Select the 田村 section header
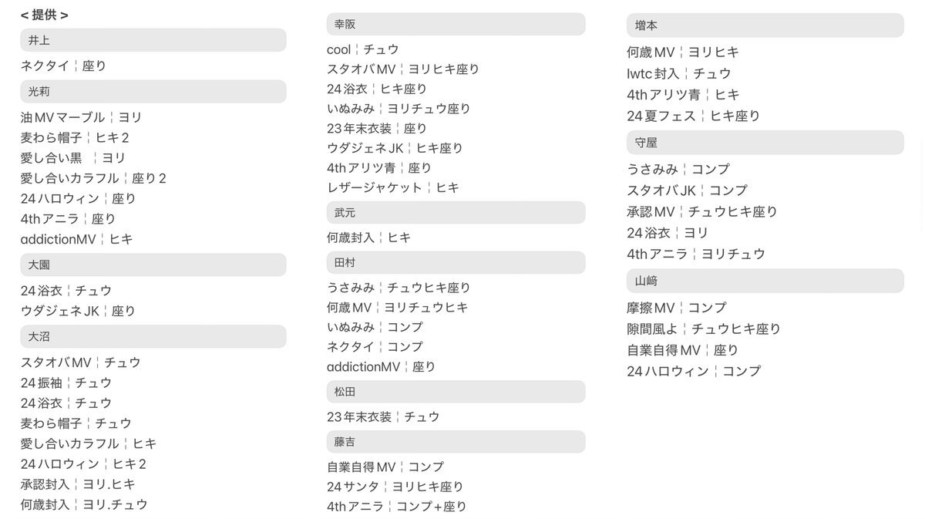 pos(456,262)
